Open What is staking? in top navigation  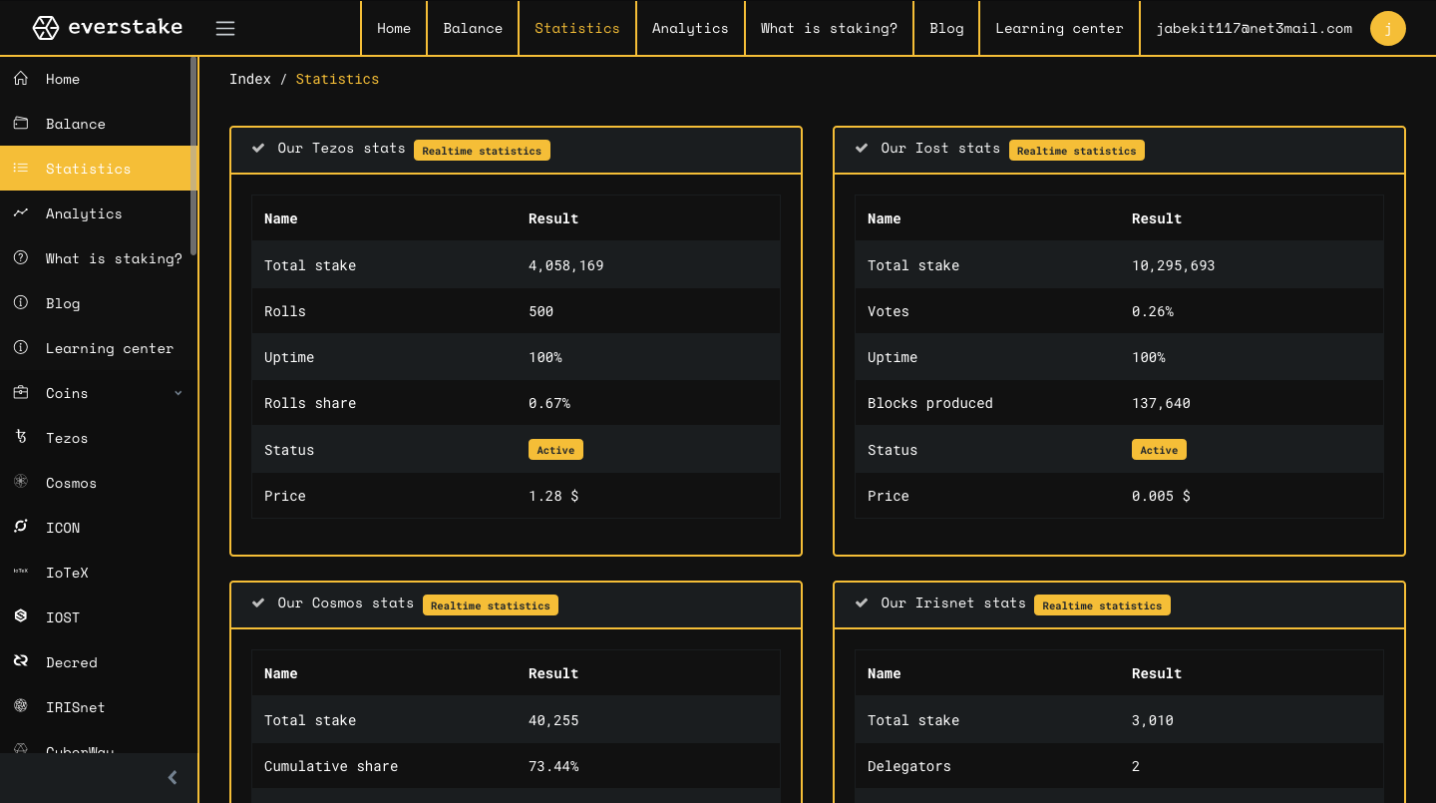click(x=829, y=28)
